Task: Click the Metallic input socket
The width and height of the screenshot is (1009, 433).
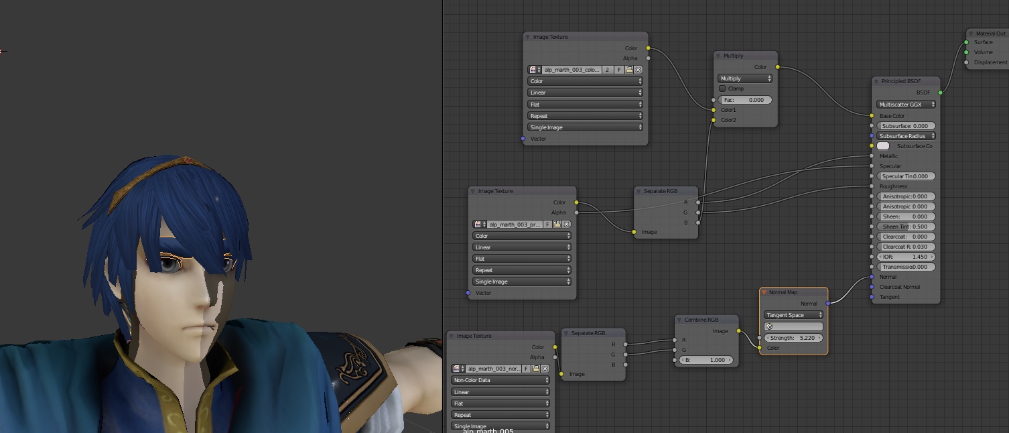Action: point(872,156)
